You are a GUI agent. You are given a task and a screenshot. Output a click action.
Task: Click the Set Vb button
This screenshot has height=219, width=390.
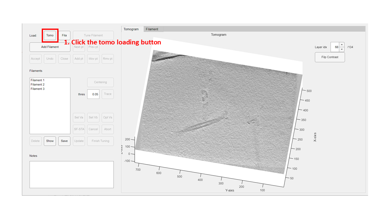coord(93,117)
